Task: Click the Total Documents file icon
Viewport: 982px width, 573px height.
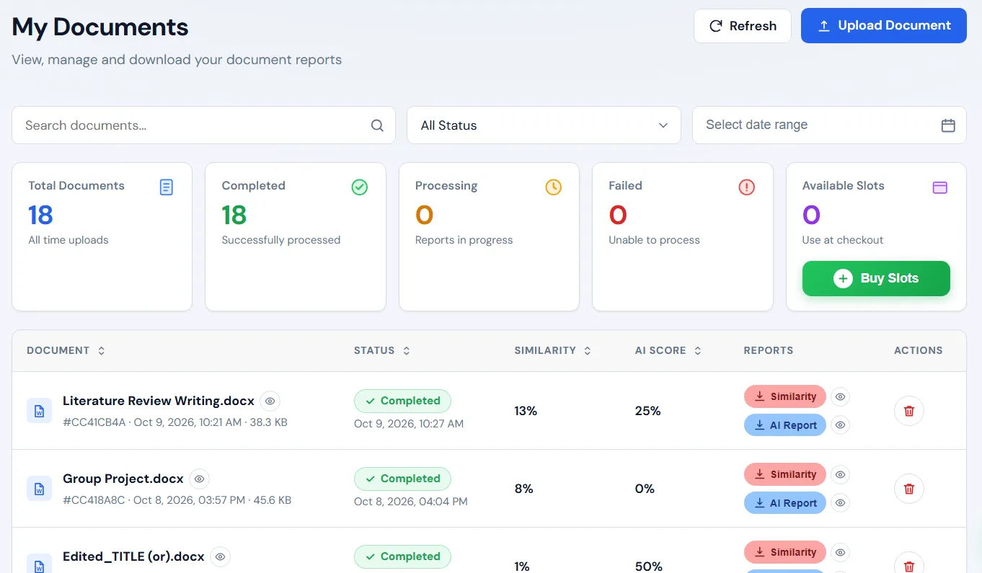Action: [x=167, y=187]
